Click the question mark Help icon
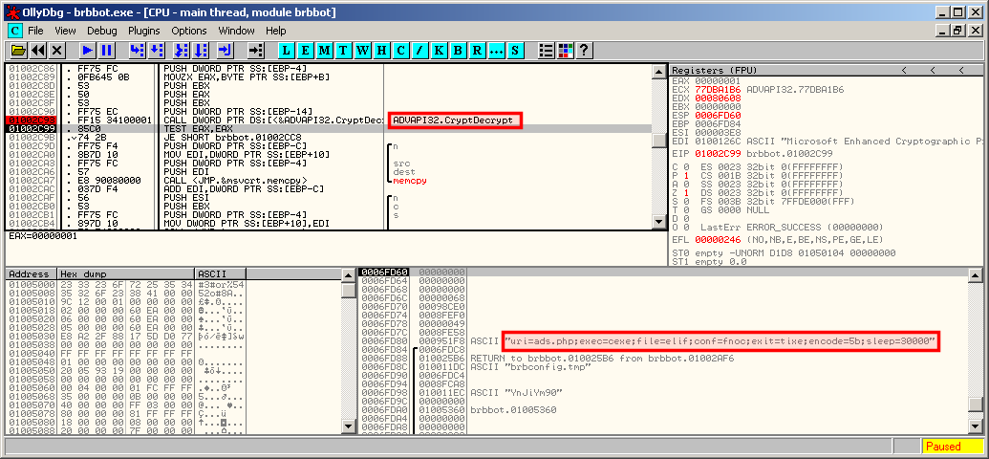Viewport: 989px width, 459px height. coord(584,50)
